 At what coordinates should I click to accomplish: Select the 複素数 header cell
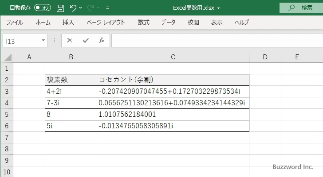pos(71,80)
